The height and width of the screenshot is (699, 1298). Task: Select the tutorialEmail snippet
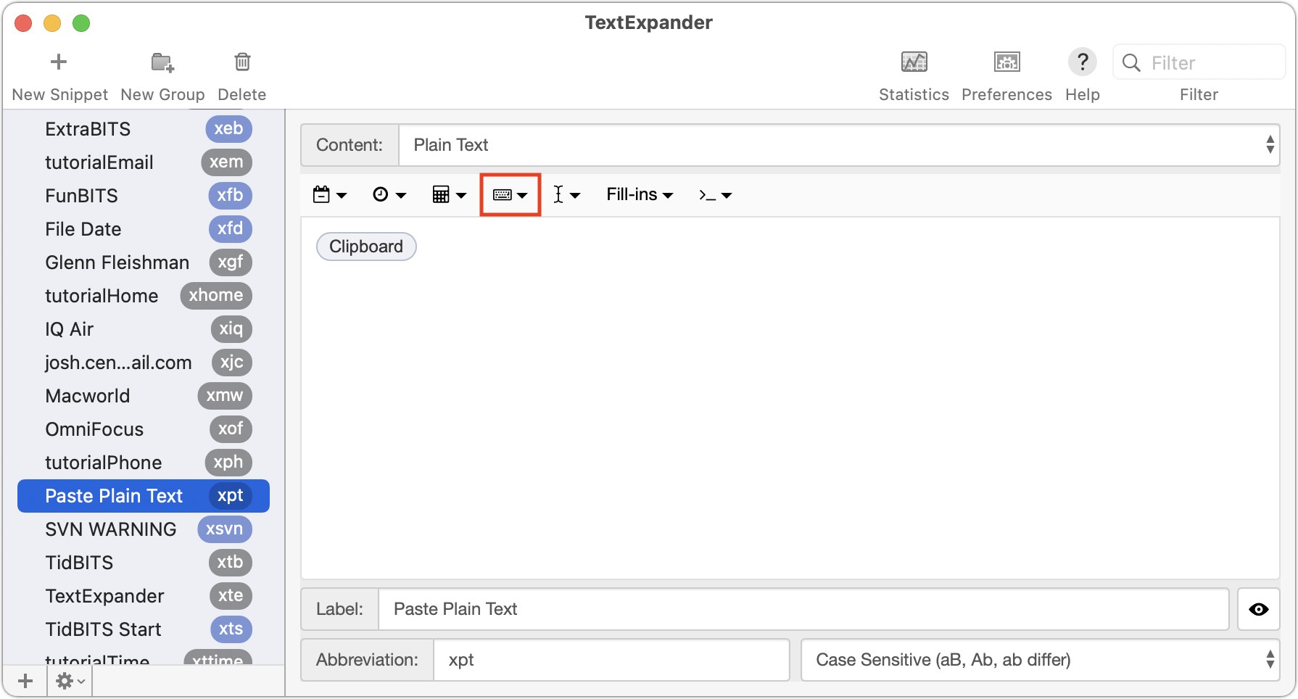(x=144, y=162)
